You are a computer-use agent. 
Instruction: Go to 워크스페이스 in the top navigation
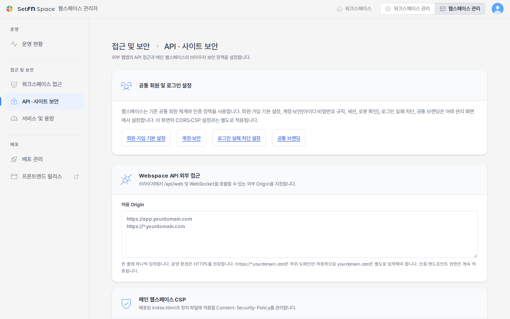[354, 9]
